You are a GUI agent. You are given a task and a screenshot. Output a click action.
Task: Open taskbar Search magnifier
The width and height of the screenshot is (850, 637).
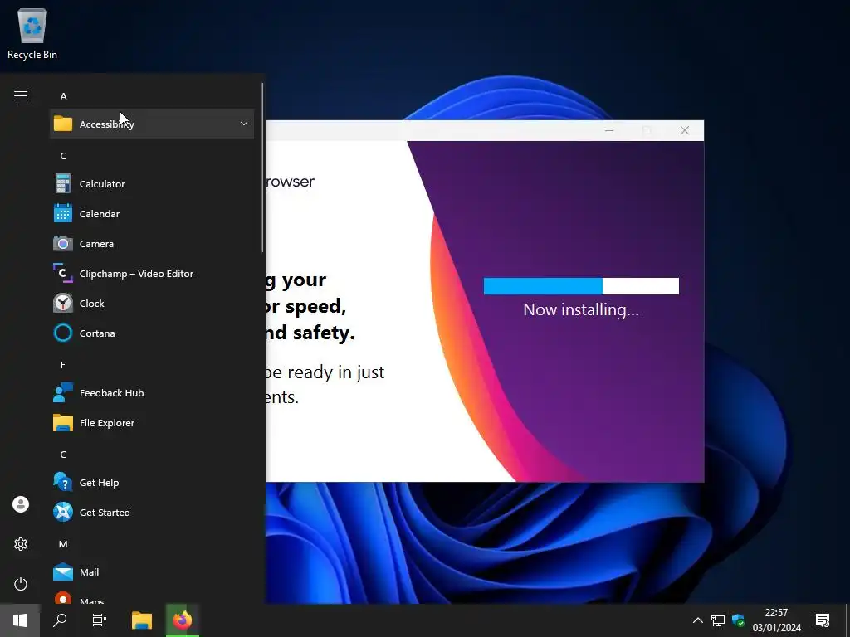pos(60,620)
